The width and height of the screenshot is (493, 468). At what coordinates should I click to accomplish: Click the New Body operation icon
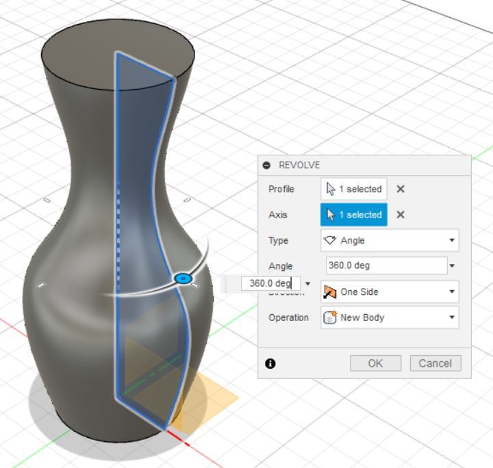tap(330, 317)
